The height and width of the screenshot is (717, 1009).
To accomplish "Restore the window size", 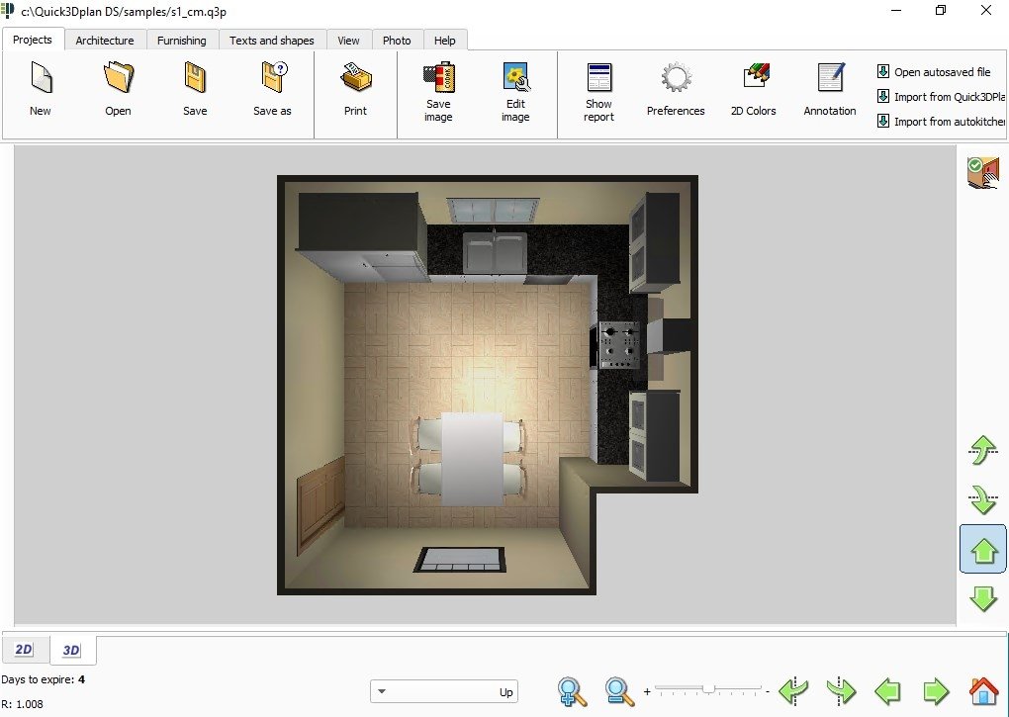I will (941, 10).
